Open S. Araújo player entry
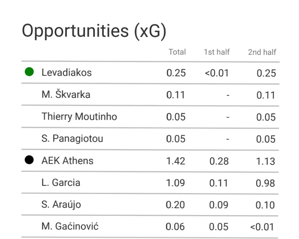The image size is (299, 239). coord(61,205)
